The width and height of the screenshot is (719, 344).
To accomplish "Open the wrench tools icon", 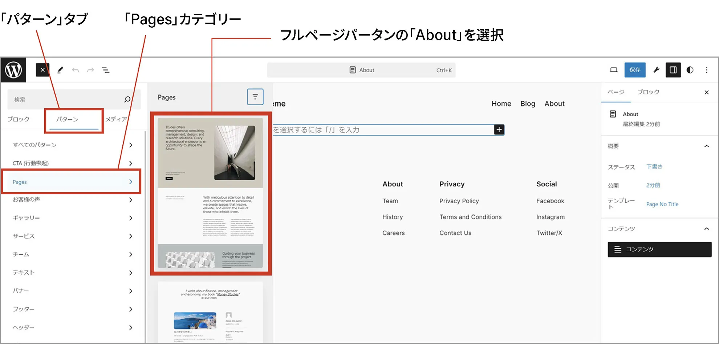I will (x=656, y=70).
